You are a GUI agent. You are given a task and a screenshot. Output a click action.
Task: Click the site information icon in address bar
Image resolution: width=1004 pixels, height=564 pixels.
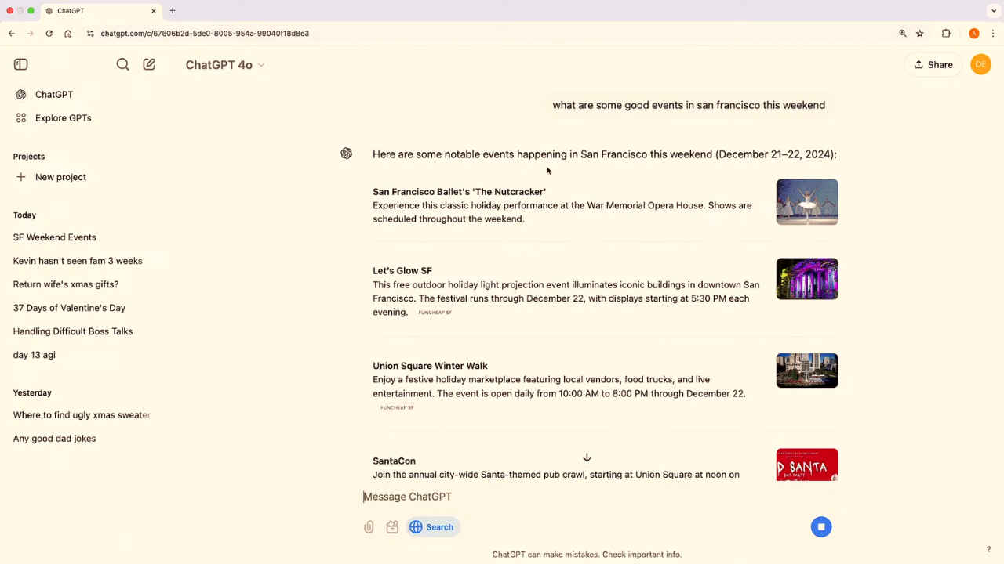[90, 34]
